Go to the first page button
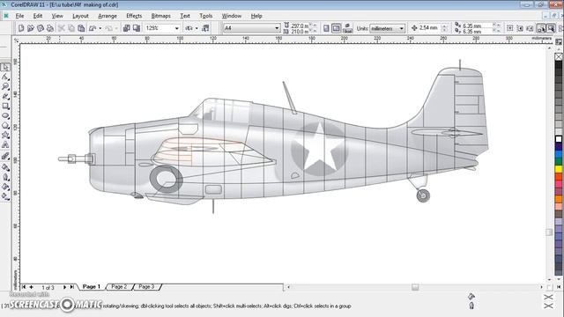 [24, 287]
